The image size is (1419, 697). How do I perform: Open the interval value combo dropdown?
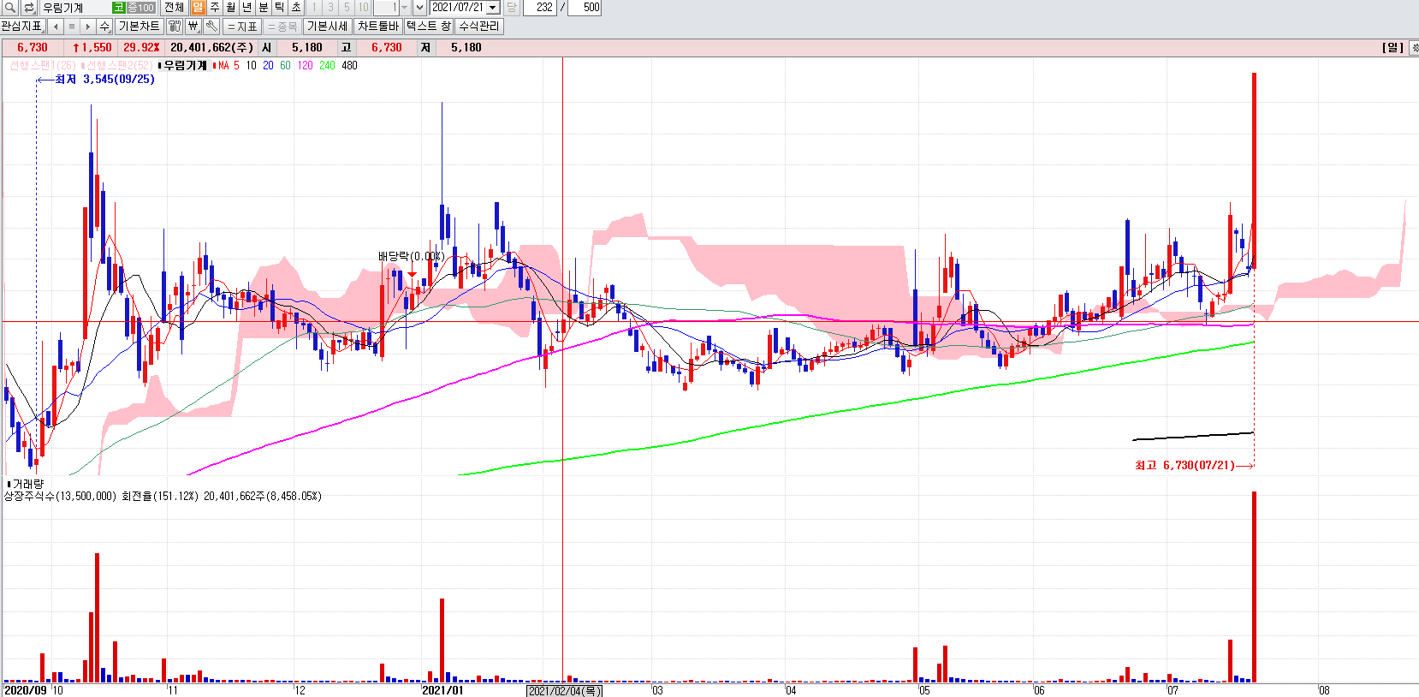pos(405,8)
